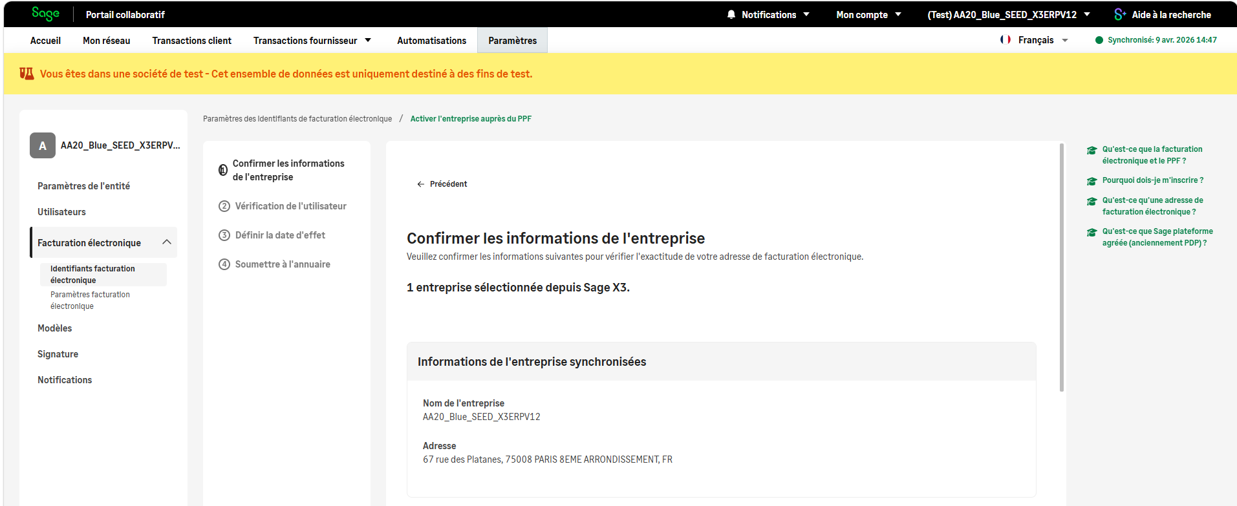1237x506 pixels.
Task: Click graduation cap icon beside Sage plateforme agréée help
Action: click(1092, 232)
